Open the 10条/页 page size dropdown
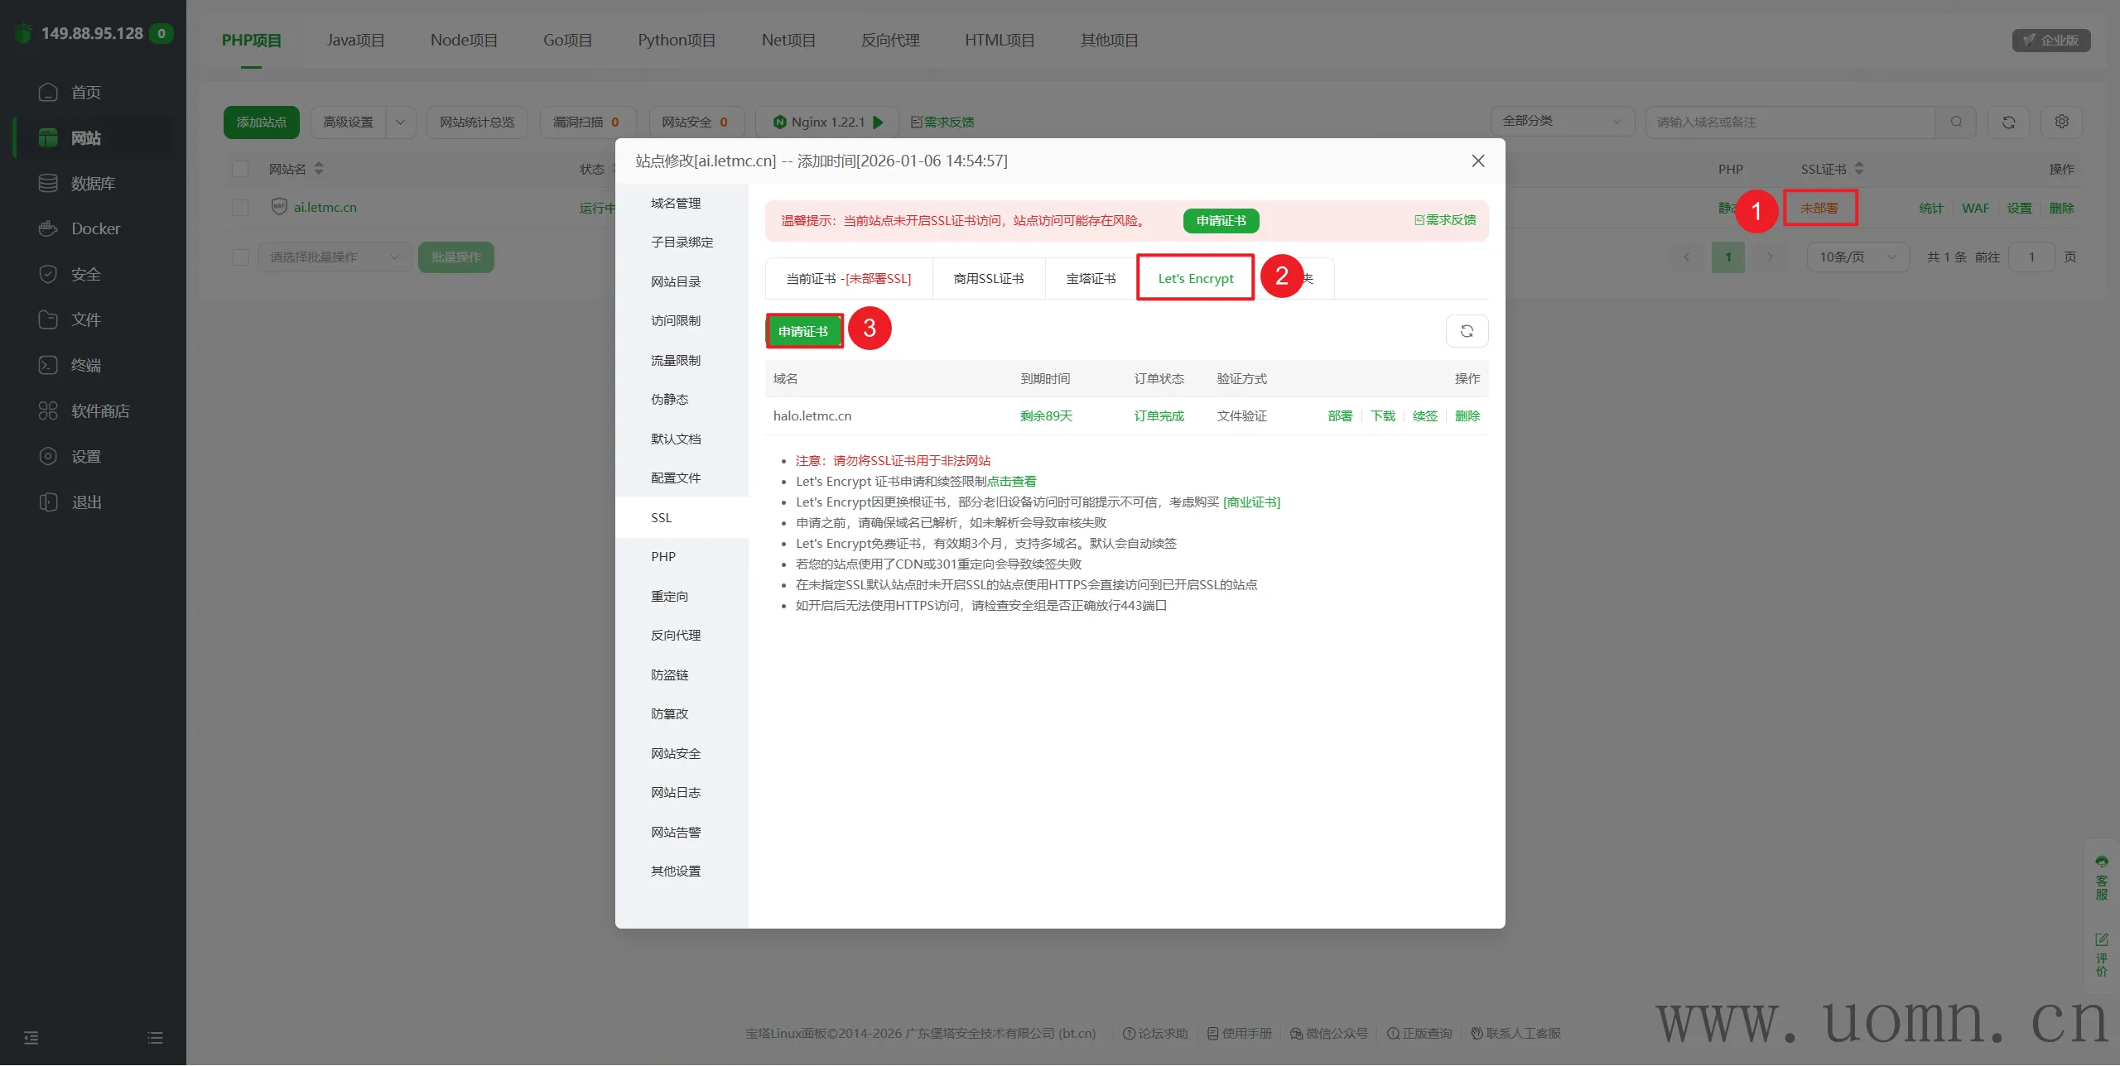The width and height of the screenshot is (2120, 1066). click(1857, 257)
